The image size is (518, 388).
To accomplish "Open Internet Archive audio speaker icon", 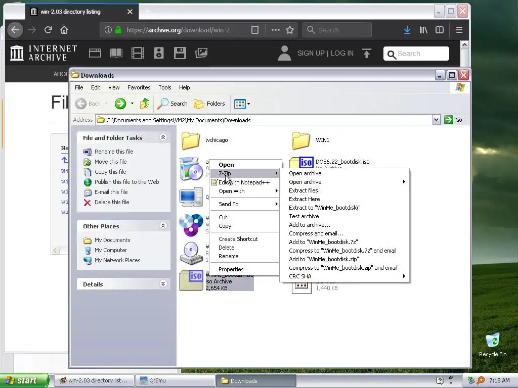I will click(158, 53).
